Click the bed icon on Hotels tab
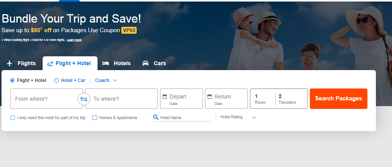 coord(106,63)
